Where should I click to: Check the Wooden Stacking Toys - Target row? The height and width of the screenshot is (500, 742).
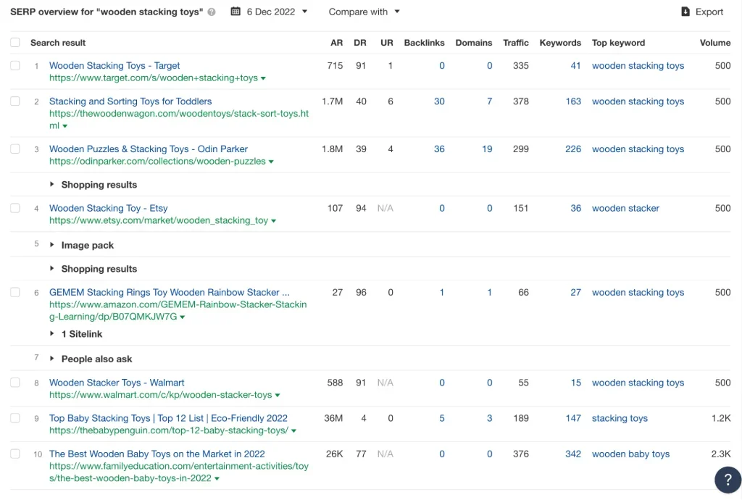14,65
